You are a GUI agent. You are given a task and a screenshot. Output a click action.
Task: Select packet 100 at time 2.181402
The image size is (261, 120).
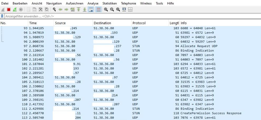130,59
